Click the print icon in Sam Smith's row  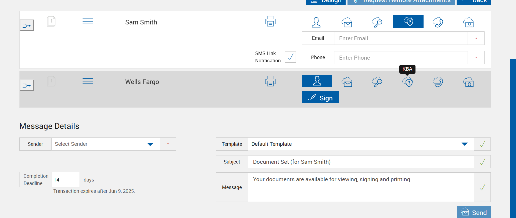(270, 21)
